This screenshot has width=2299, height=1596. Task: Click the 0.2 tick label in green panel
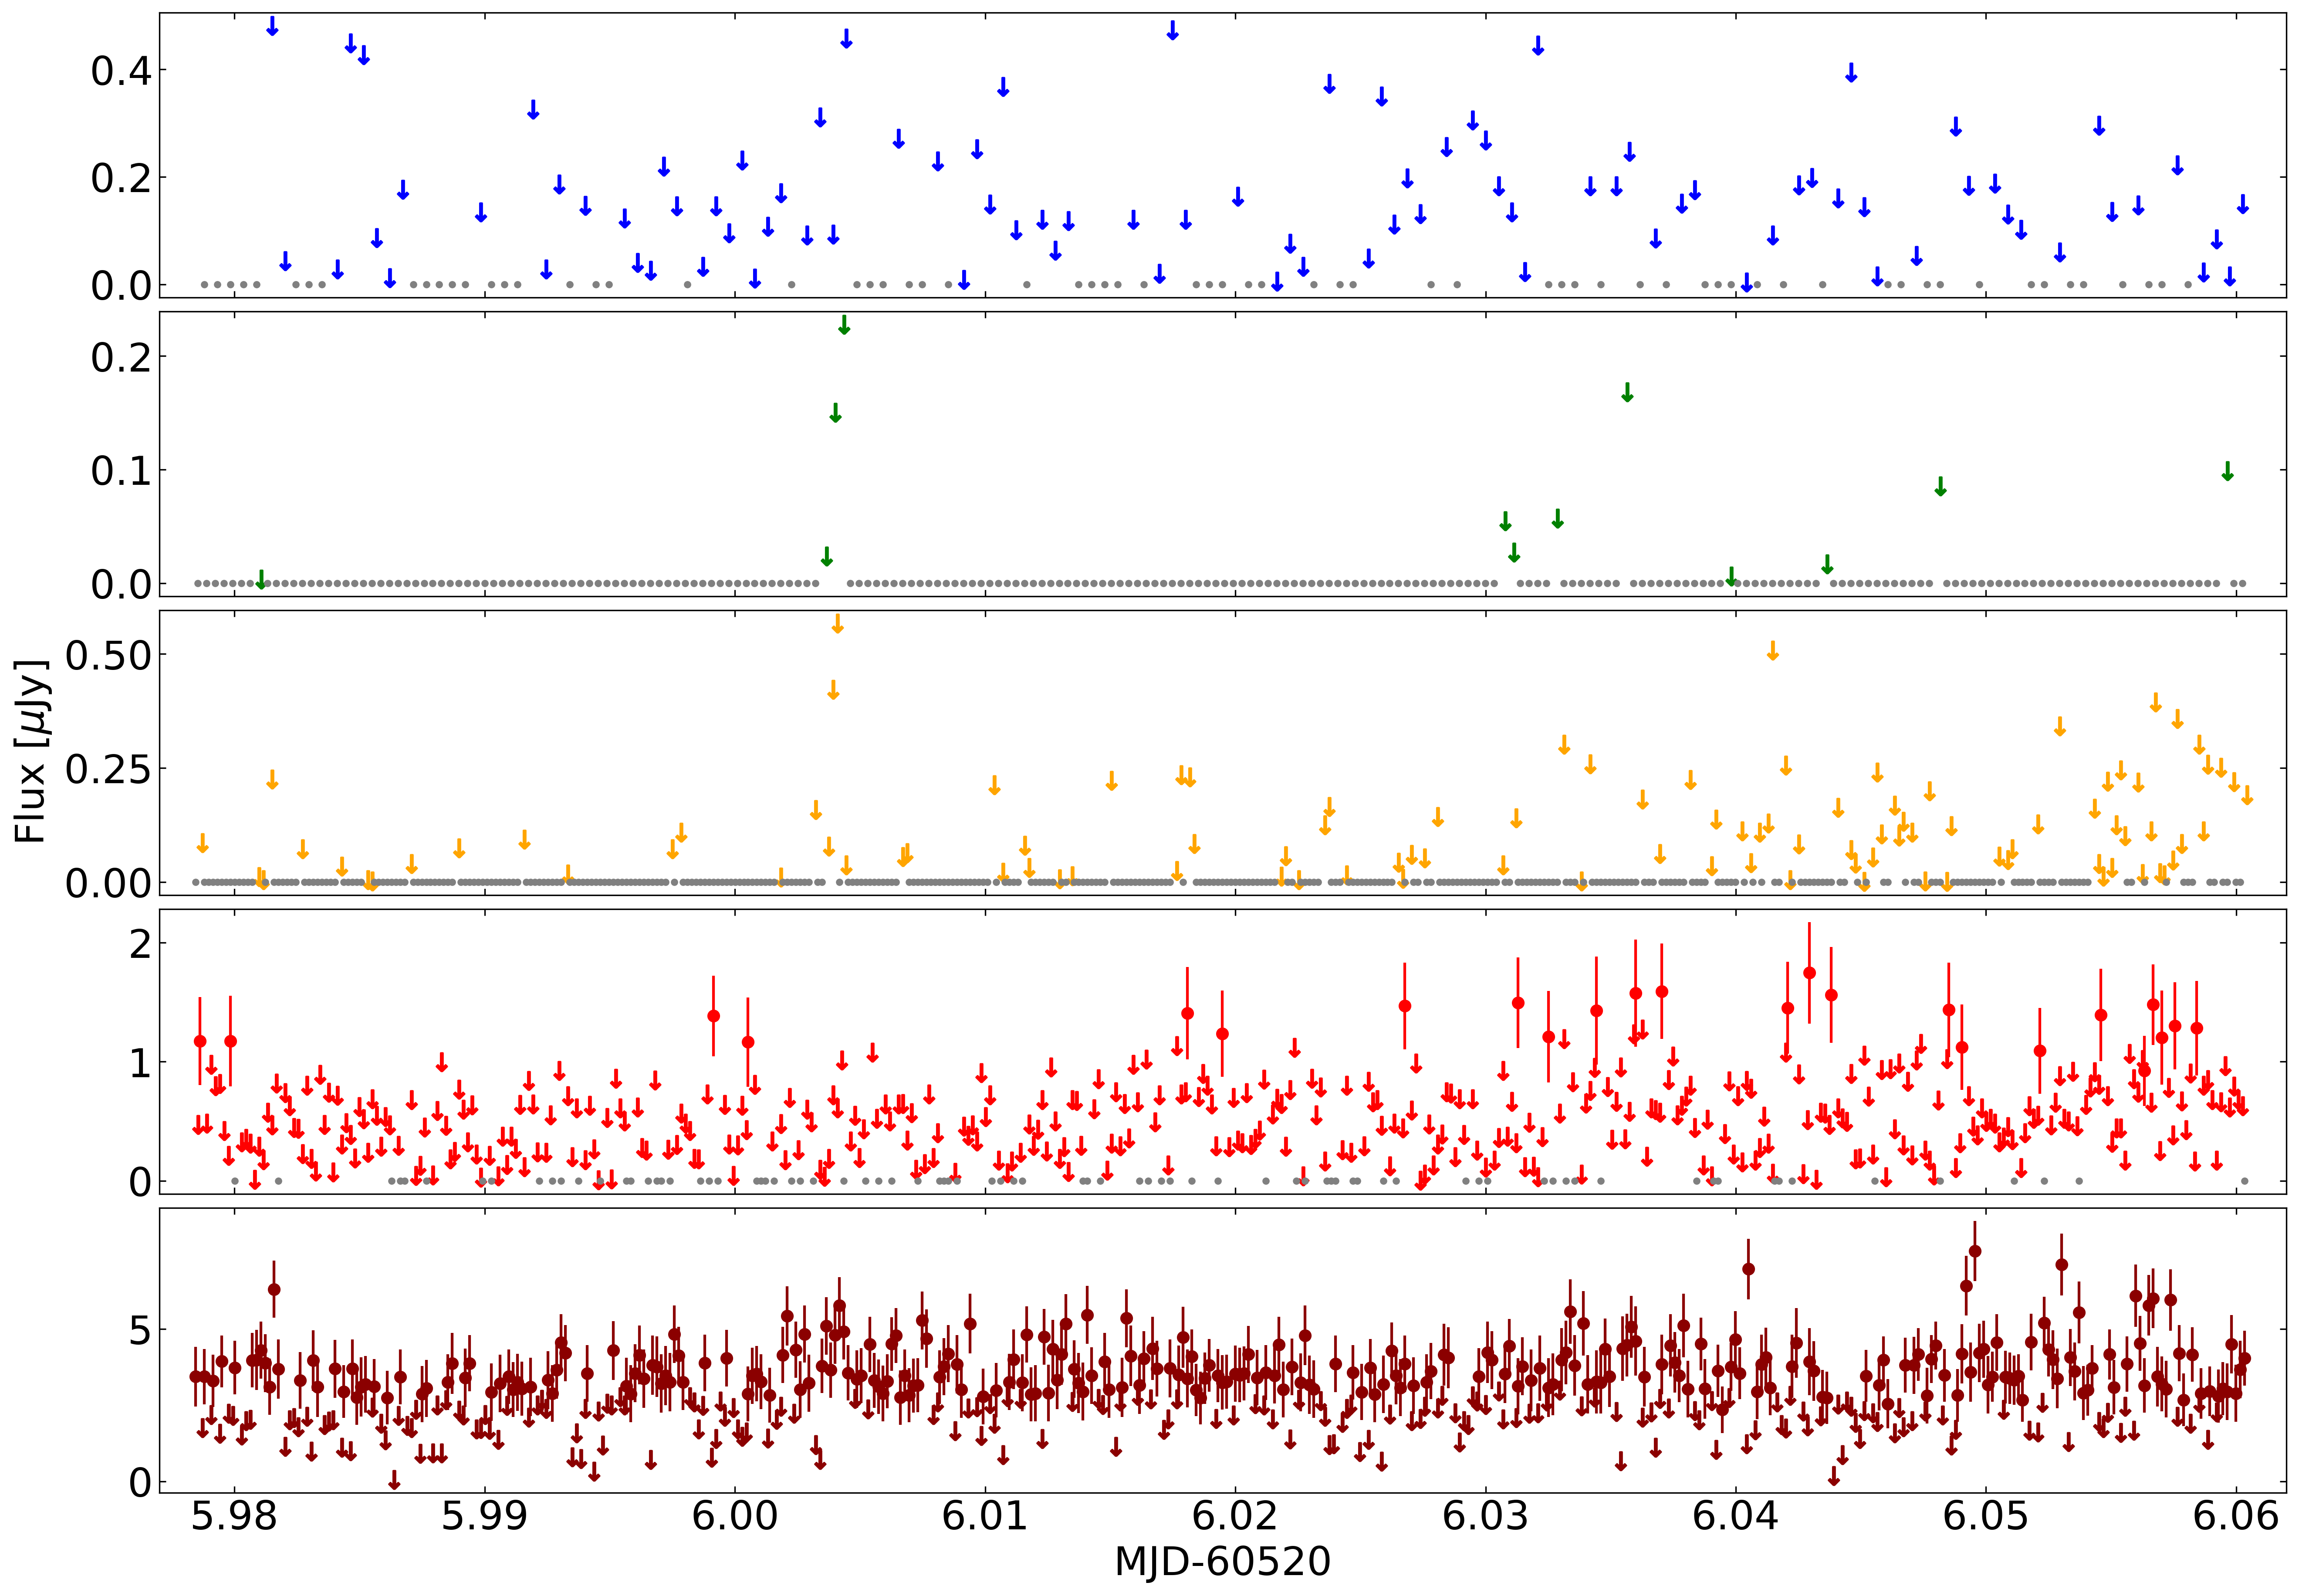[x=121, y=357]
